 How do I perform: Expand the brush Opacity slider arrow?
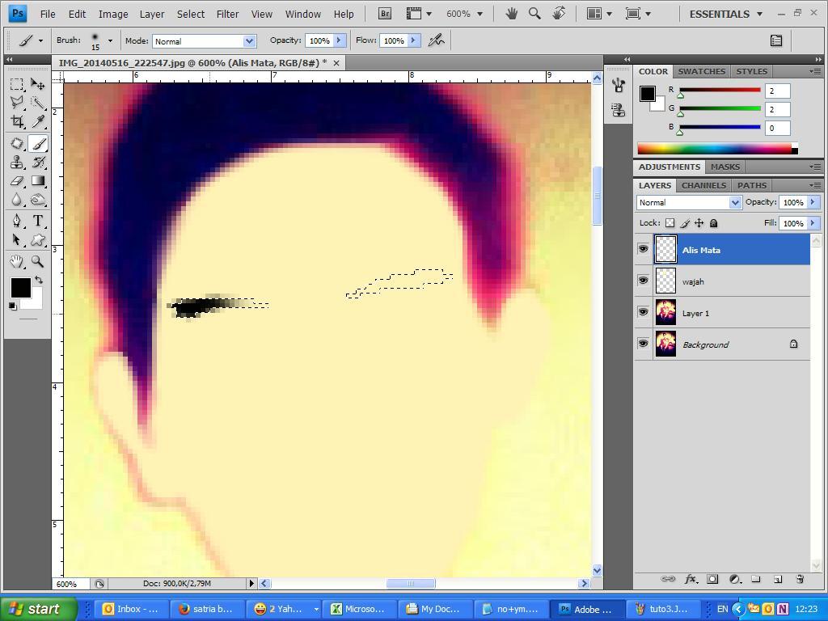pos(340,40)
